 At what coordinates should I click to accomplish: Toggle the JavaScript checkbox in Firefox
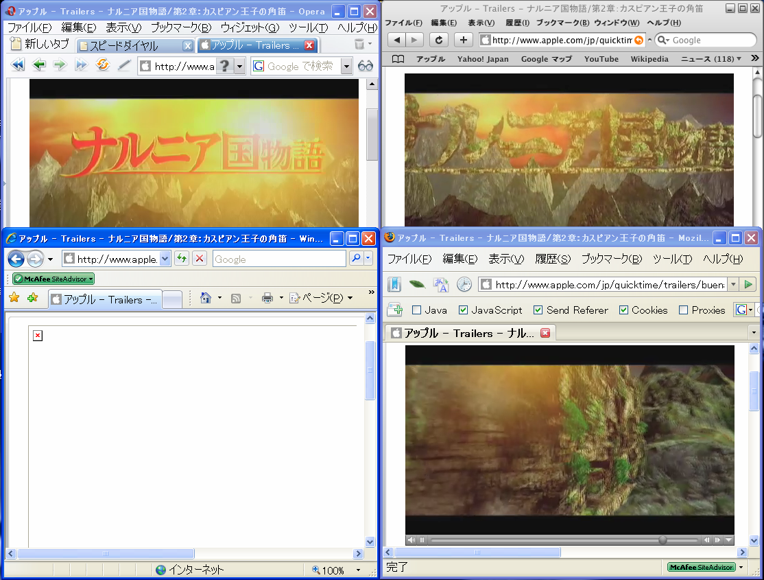464,310
